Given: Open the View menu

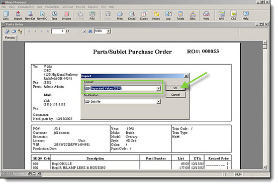Looking at the screenshot, I should (12, 7).
